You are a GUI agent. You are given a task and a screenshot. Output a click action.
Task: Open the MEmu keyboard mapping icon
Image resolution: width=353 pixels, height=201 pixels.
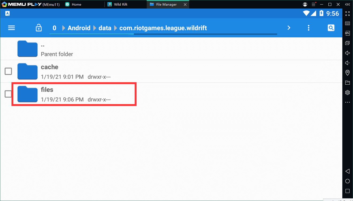pyautogui.click(x=347, y=23)
